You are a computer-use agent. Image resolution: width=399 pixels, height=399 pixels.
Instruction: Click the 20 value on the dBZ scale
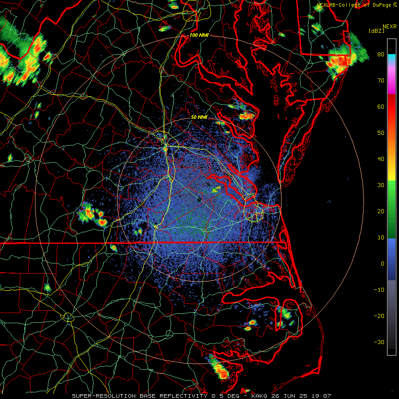click(381, 211)
